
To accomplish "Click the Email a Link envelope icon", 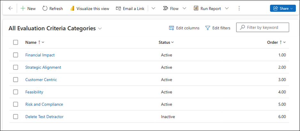I will coord(118,9).
